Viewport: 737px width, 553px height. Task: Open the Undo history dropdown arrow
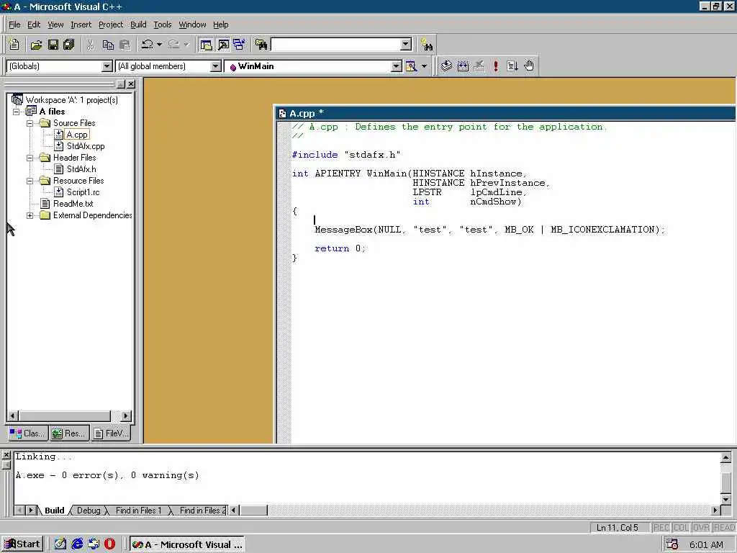159,45
